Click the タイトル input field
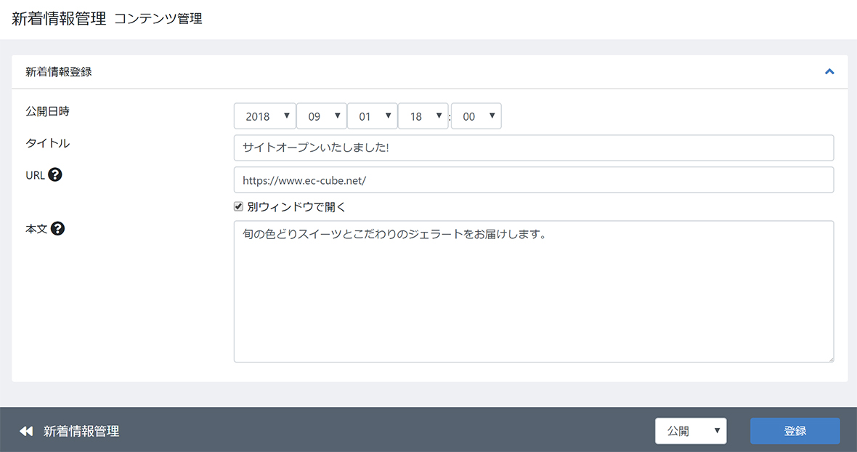The height and width of the screenshot is (452, 857). (x=533, y=148)
